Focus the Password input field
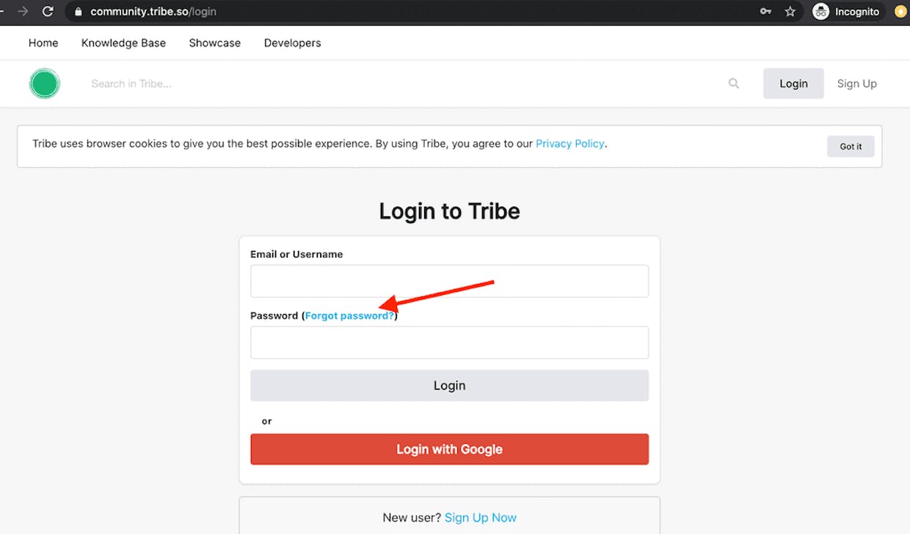Image resolution: width=910 pixels, height=534 pixels. pyautogui.click(x=449, y=343)
